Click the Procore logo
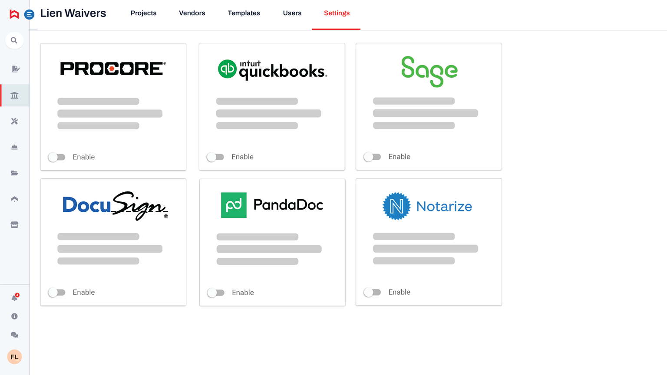Image resolution: width=667 pixels, height=375 pixels. (113, 69)
